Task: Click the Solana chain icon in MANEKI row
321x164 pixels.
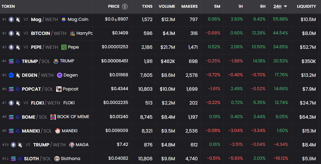Action: point(11,131)
